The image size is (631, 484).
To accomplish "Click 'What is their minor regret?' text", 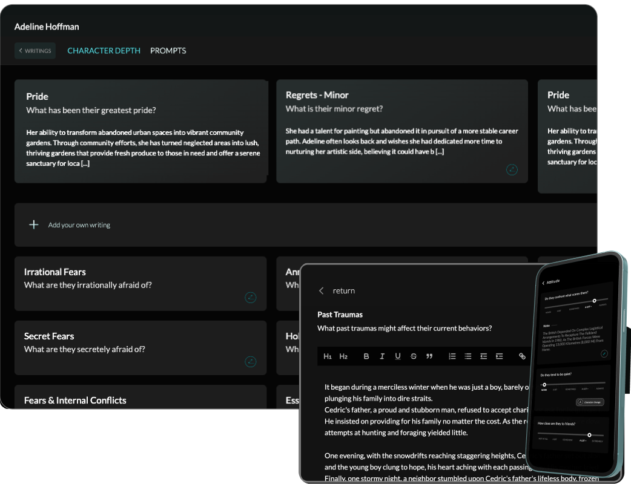I will click(334, 108).
